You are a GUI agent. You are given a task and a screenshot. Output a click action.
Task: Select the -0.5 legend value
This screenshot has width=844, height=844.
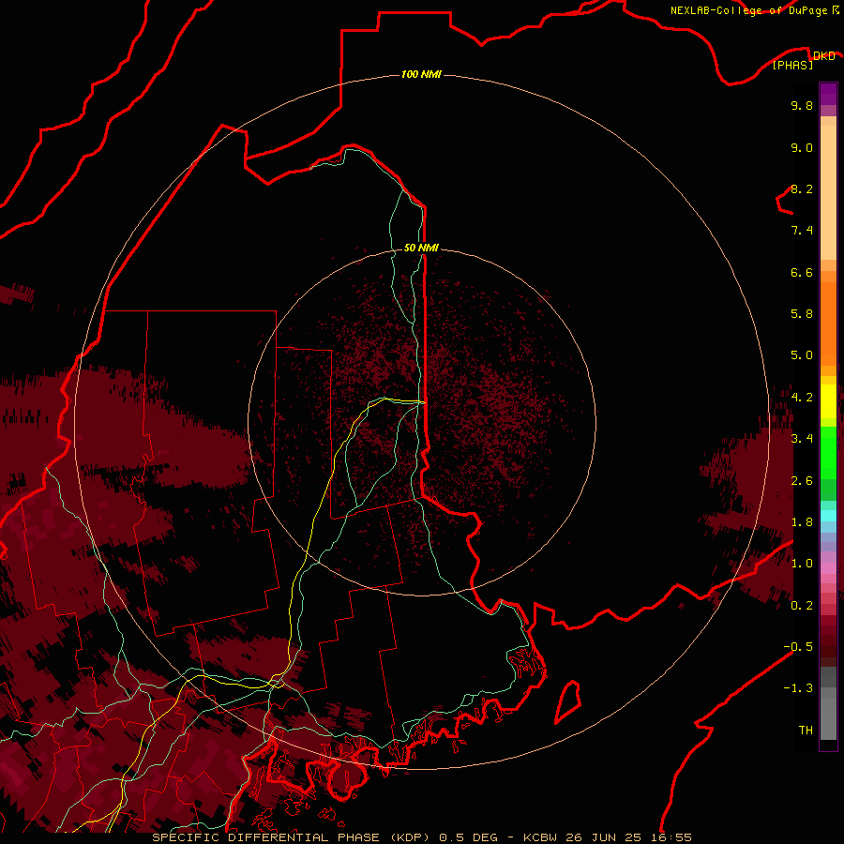pos(798,647)
